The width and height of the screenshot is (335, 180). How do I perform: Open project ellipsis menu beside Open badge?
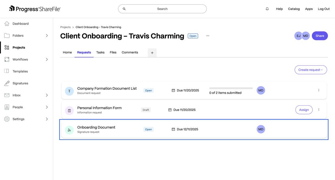(208, 36)
